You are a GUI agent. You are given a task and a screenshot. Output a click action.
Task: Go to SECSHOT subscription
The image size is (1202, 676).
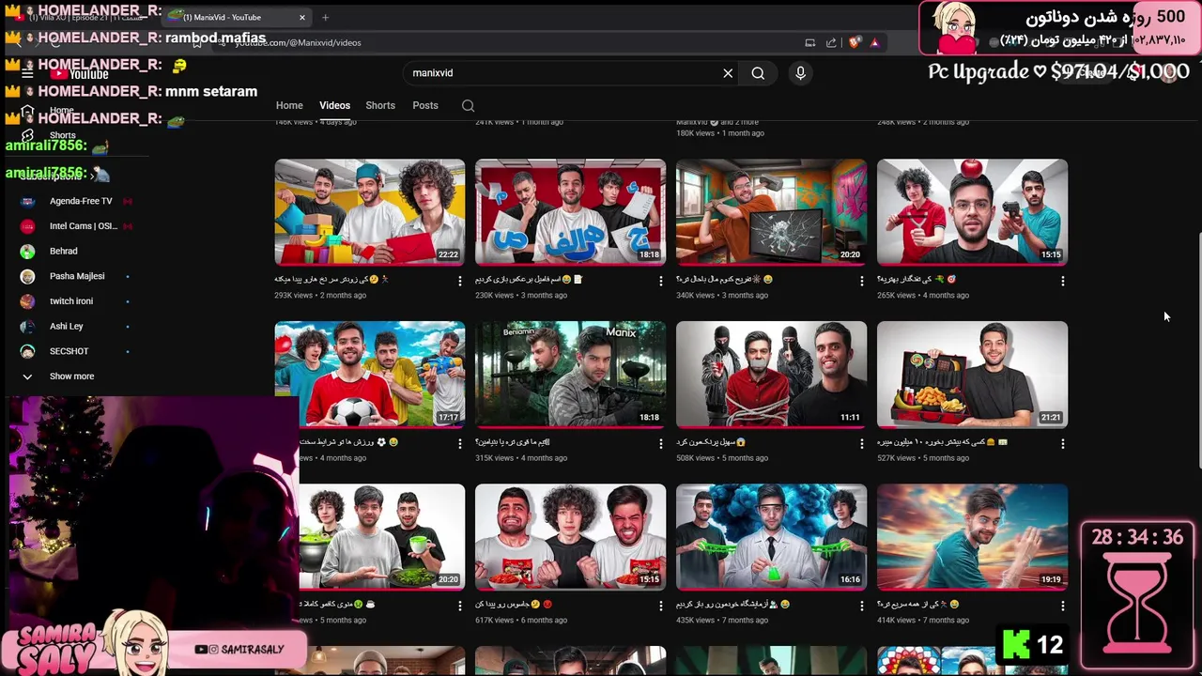(x=69, y=351)
